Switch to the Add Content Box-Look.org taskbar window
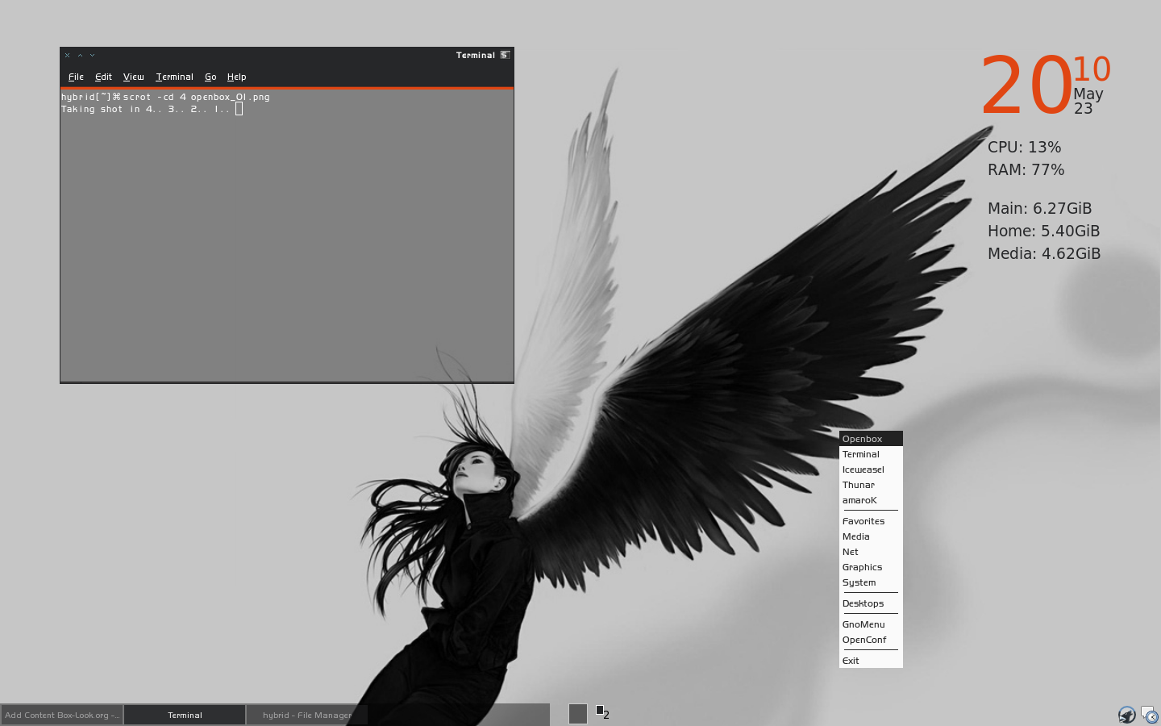The width and height of the screenshot is (1161, 726). click(x=61, y=715)
